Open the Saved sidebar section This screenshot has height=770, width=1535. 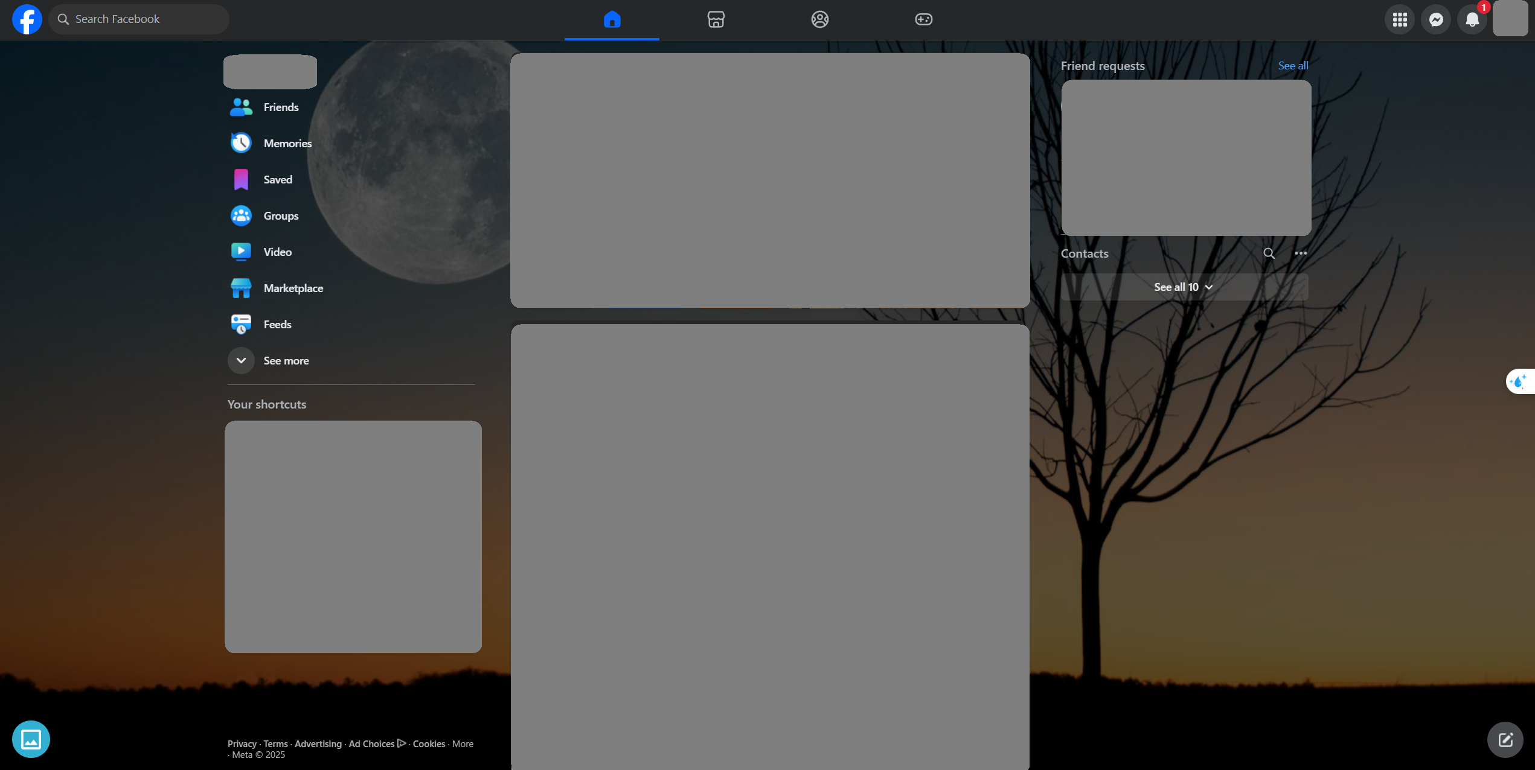click(276, 179)
